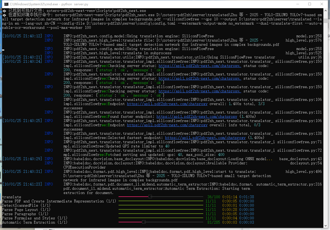This screenshot has width=330, height=230.
Task: Click the 'Parse Formulas and Styles (1/1)' label
Action: [x=35, y=218]
